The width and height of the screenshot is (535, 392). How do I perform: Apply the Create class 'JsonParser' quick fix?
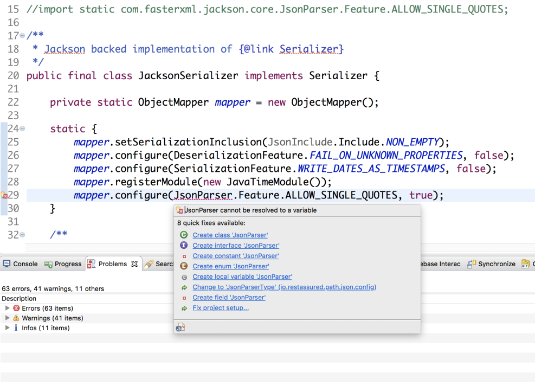click(230, 235)
